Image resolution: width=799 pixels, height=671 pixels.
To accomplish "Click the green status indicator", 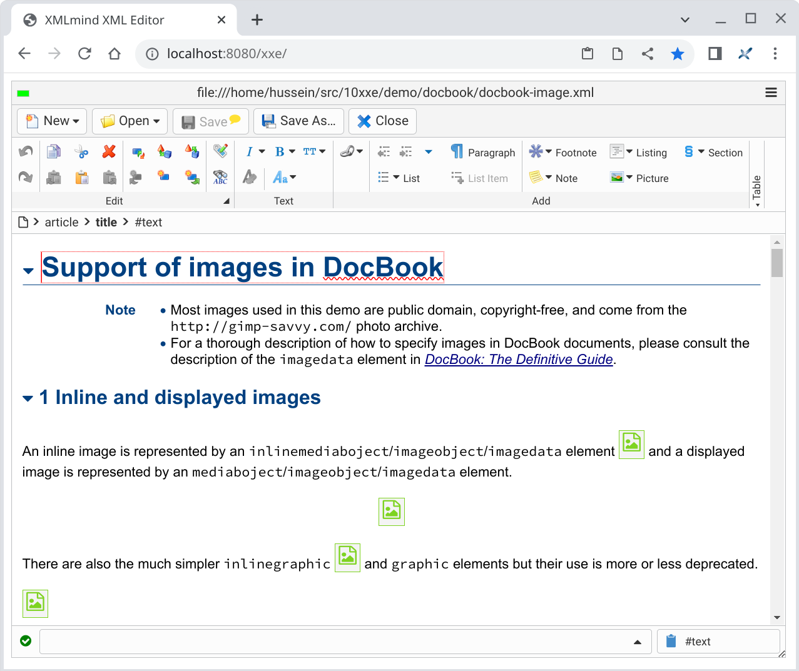I will pos(23,93).
